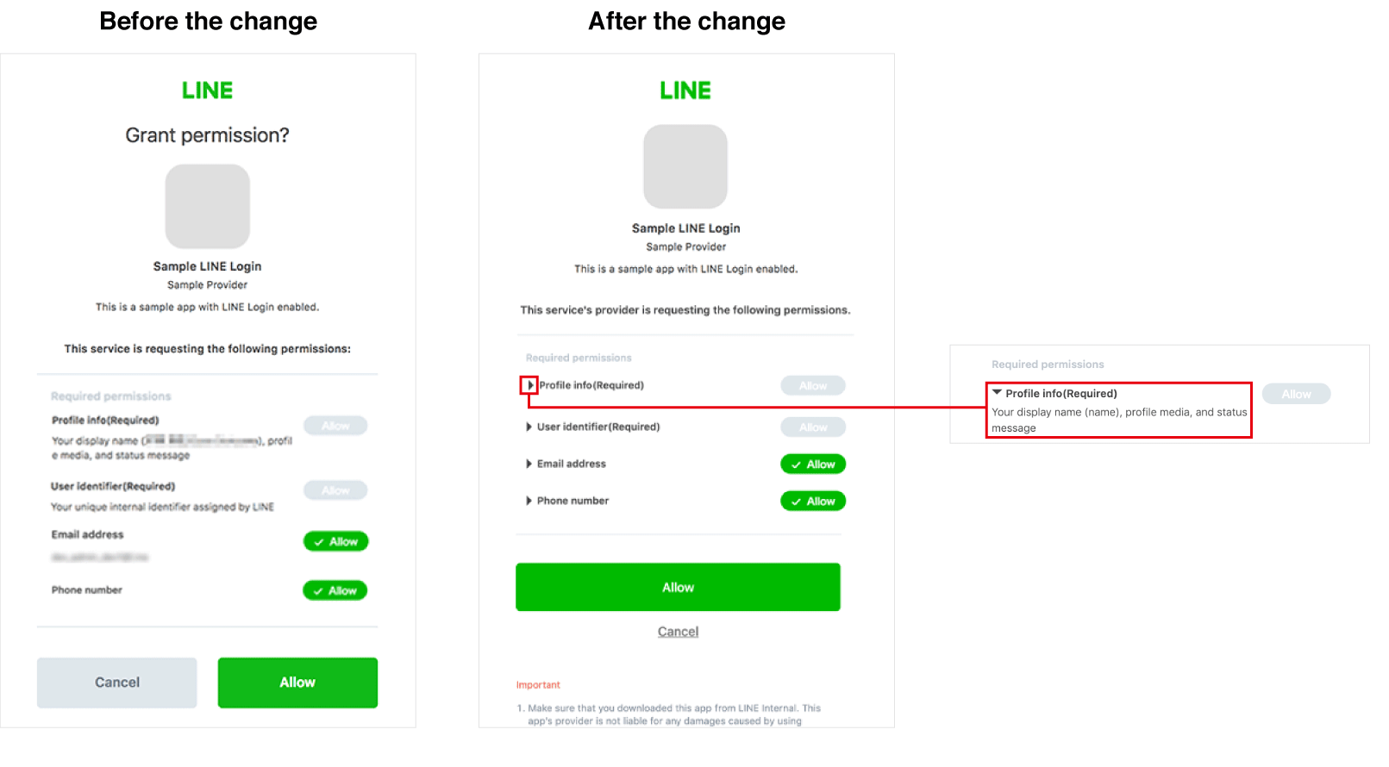Click the Sample LINE Login title in after panel
Image resolution: width=1389 pixels, height=767 pixels.
pos(685,228)
